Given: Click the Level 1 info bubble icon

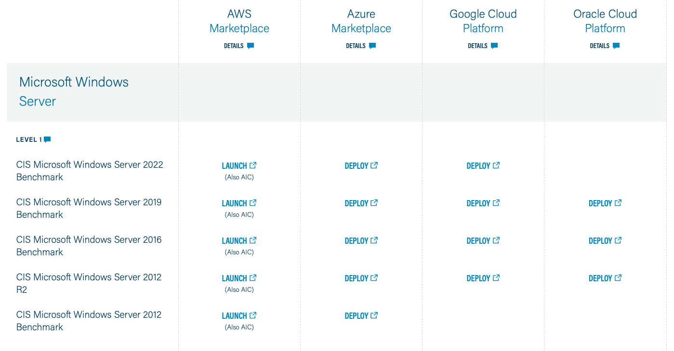Looking at the screenshot, I should pyautogui.click(x=47, y=140).
